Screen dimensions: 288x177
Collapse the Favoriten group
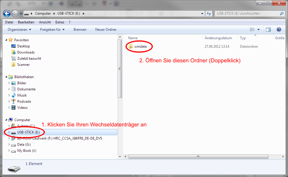6,40
